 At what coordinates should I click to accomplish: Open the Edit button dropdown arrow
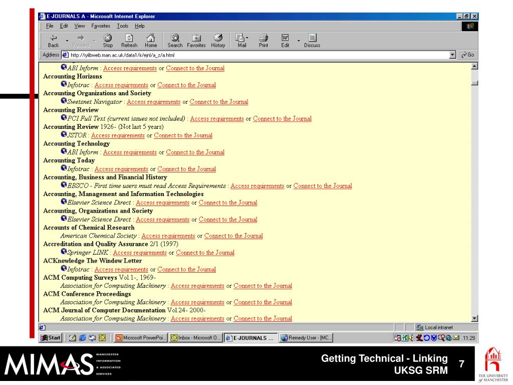[299, 41]
